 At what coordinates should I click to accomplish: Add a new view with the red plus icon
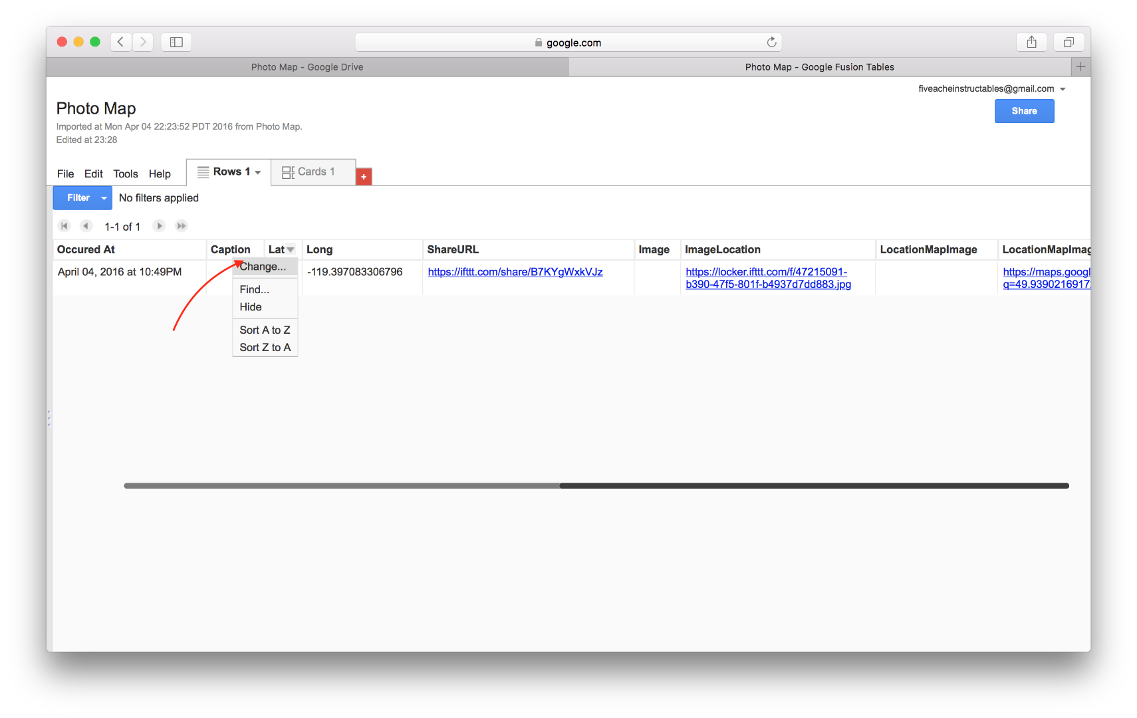(364, 176)
